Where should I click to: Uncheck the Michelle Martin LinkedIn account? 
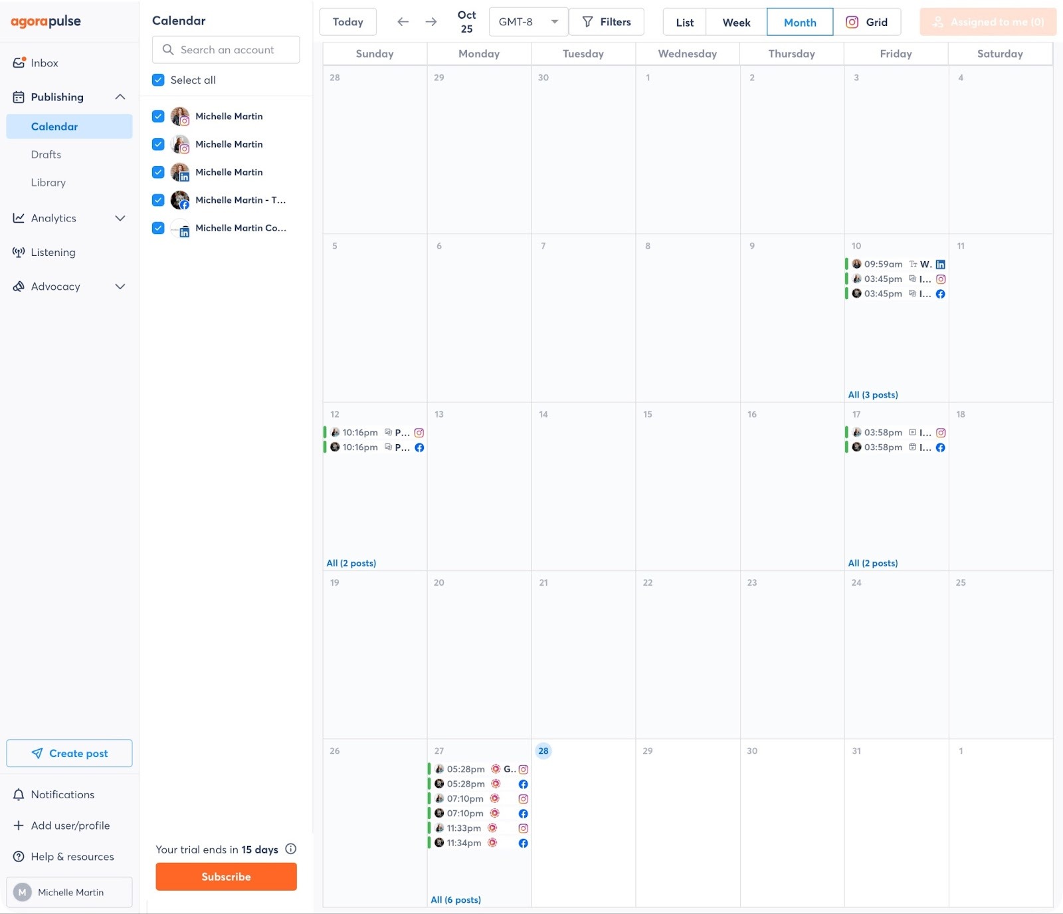pos(158,172)
